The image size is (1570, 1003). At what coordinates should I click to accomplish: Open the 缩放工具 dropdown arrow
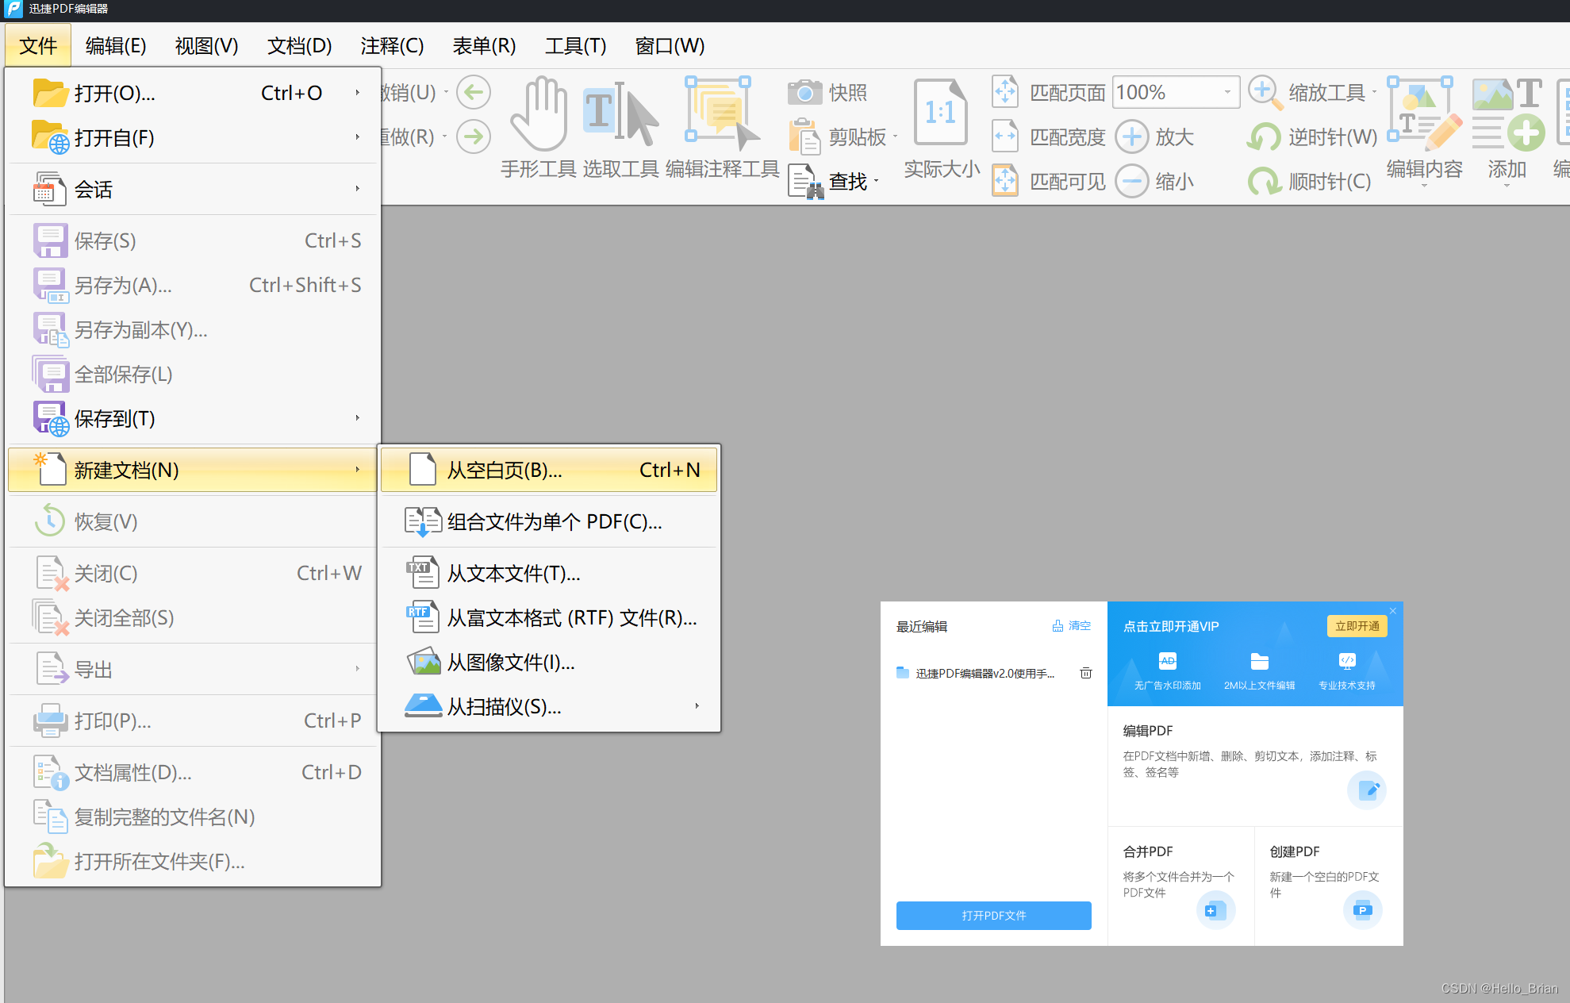[1373, 92]
